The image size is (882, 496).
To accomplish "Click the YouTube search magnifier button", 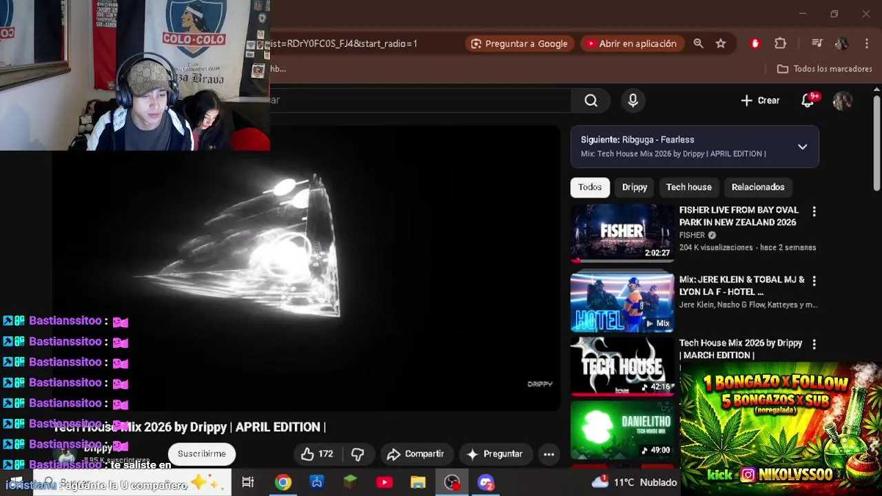I will pos(591,101).
